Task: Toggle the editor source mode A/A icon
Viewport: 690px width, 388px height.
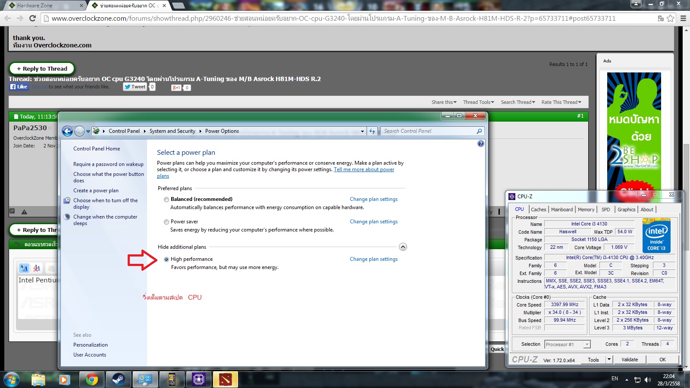Action: click(24, 268)
